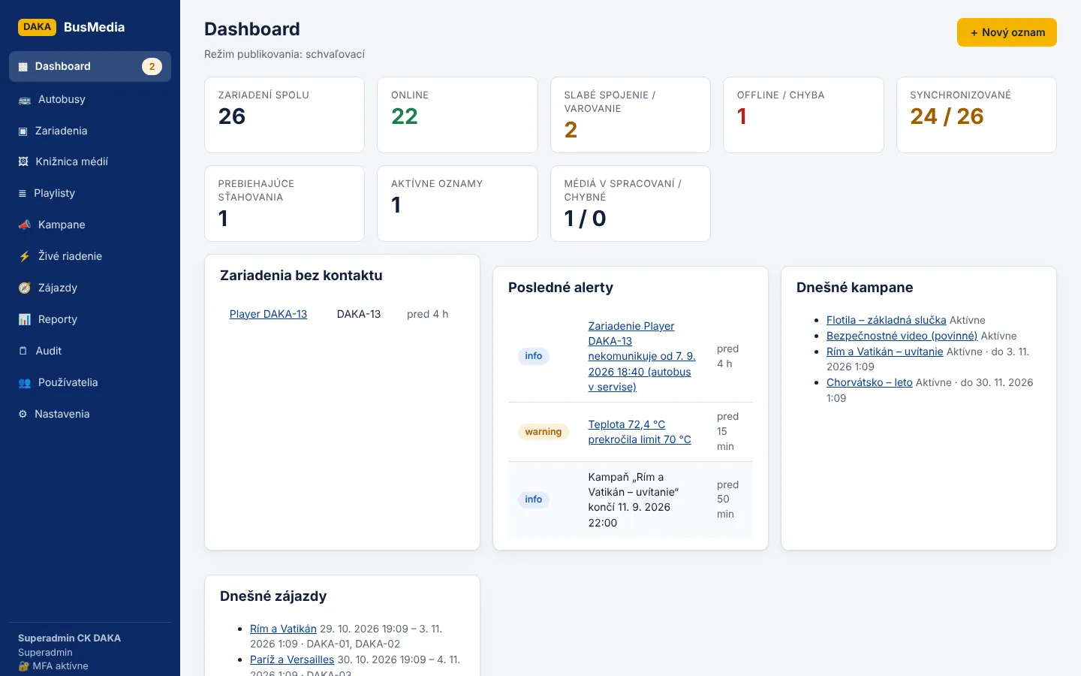The image size is (1081, 676).
Task: Select Živé riadenie in sidebar
Action: [x=90, y=256]
